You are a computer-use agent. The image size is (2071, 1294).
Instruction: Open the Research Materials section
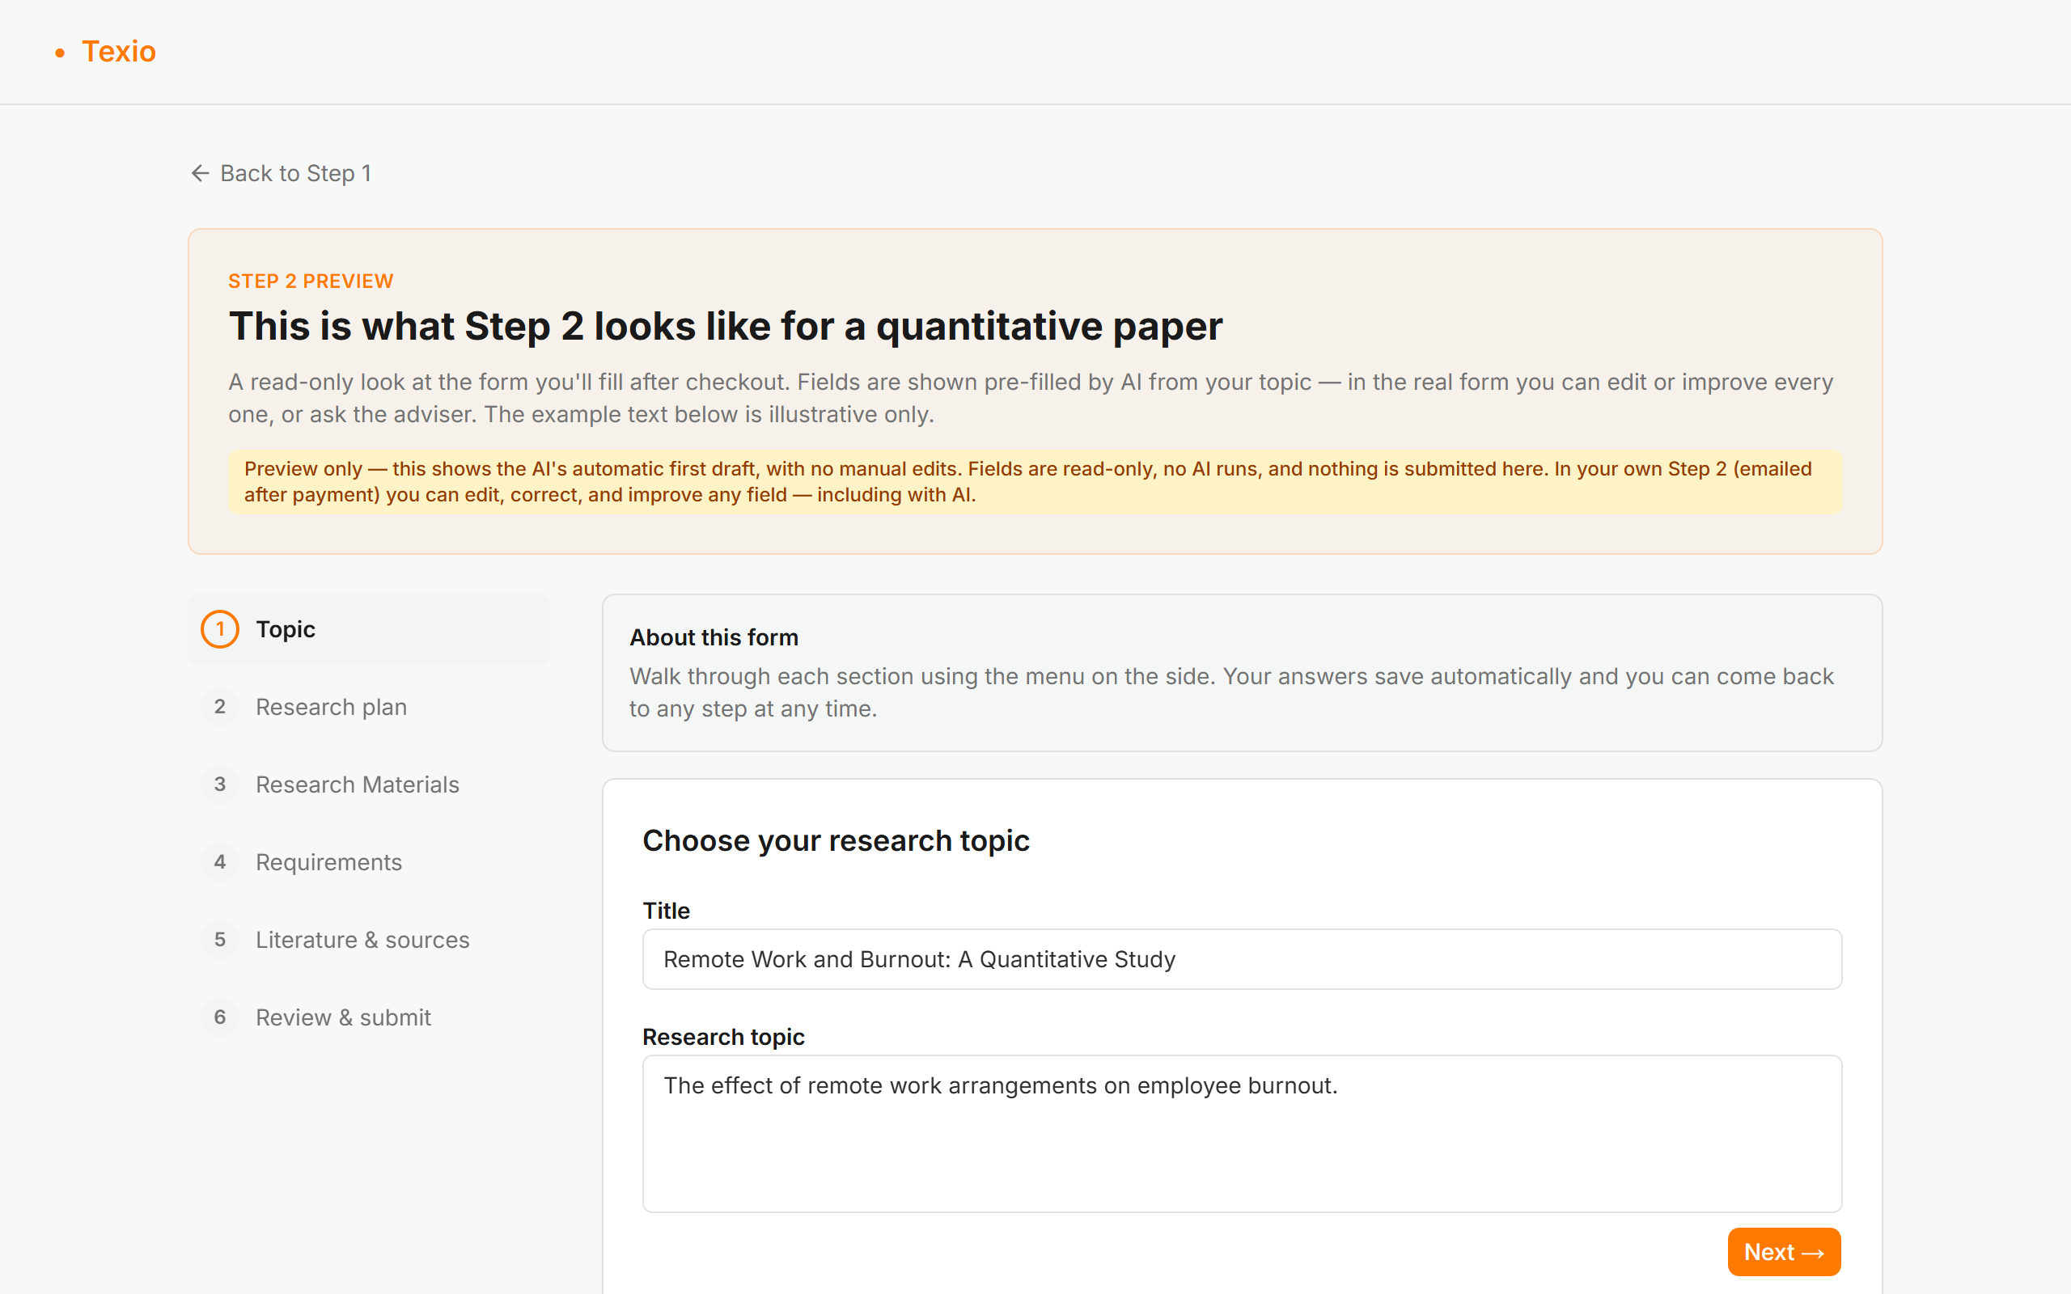pos(369,784)
